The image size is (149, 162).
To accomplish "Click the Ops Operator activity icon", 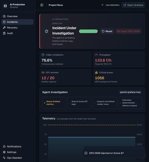I will point(4,158).
